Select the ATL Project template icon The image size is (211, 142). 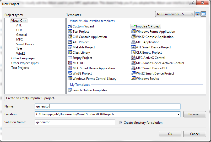pos(70,42)
